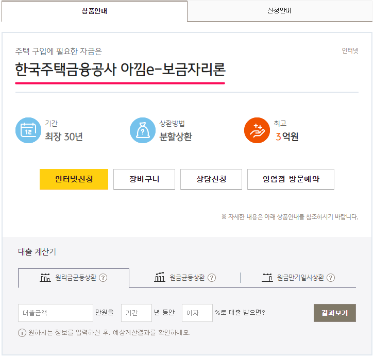Image resolution: width=374 pixels, height=357 pixels.
Task: Click the orange hand 최고 한도 icon
Action: (257, 130)
